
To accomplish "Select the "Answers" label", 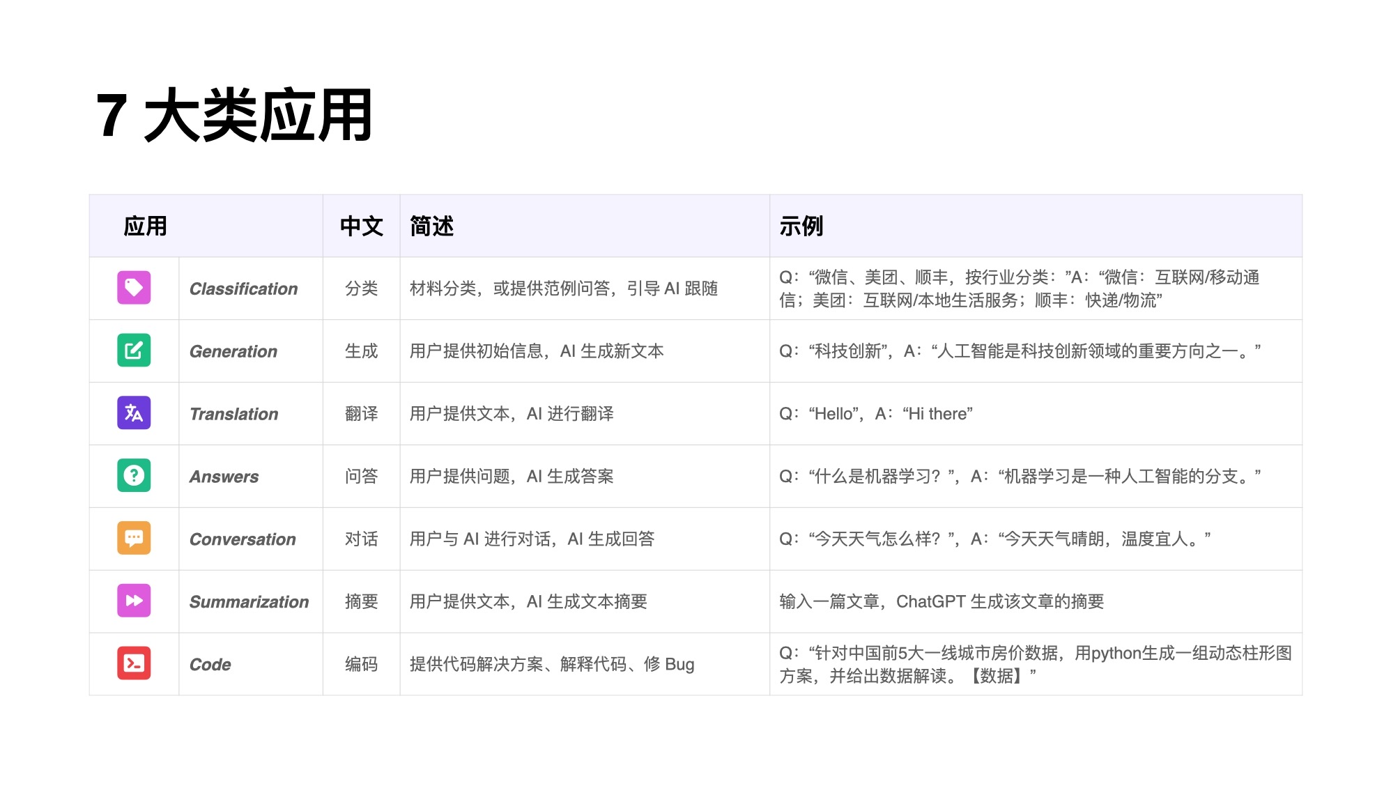I will click(x=224, y=477).
